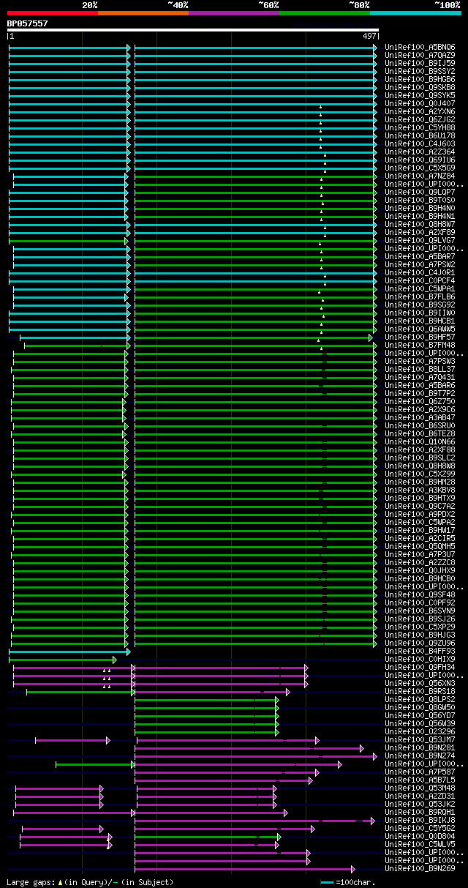
Task: Click the white query bar spanning 1 to 497
Action: (193, 30)
